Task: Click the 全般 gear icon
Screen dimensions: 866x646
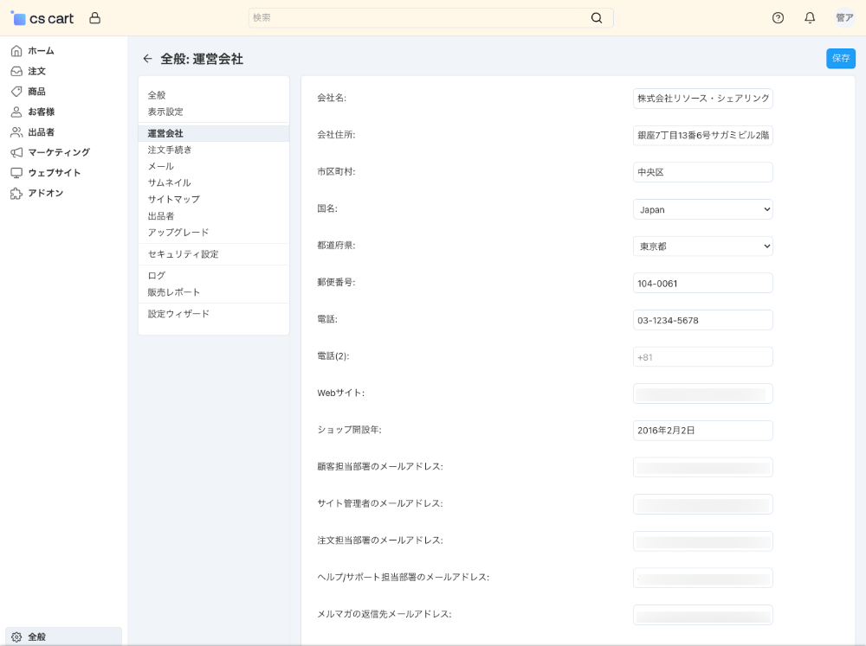Action: [x=16, y=637]
